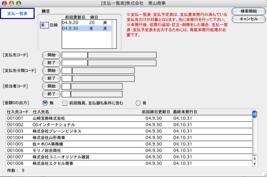The height and width of the screenshot is (177, 267).
Task: Click 開始 button for 担当者コード
Action: pos(51,86)
